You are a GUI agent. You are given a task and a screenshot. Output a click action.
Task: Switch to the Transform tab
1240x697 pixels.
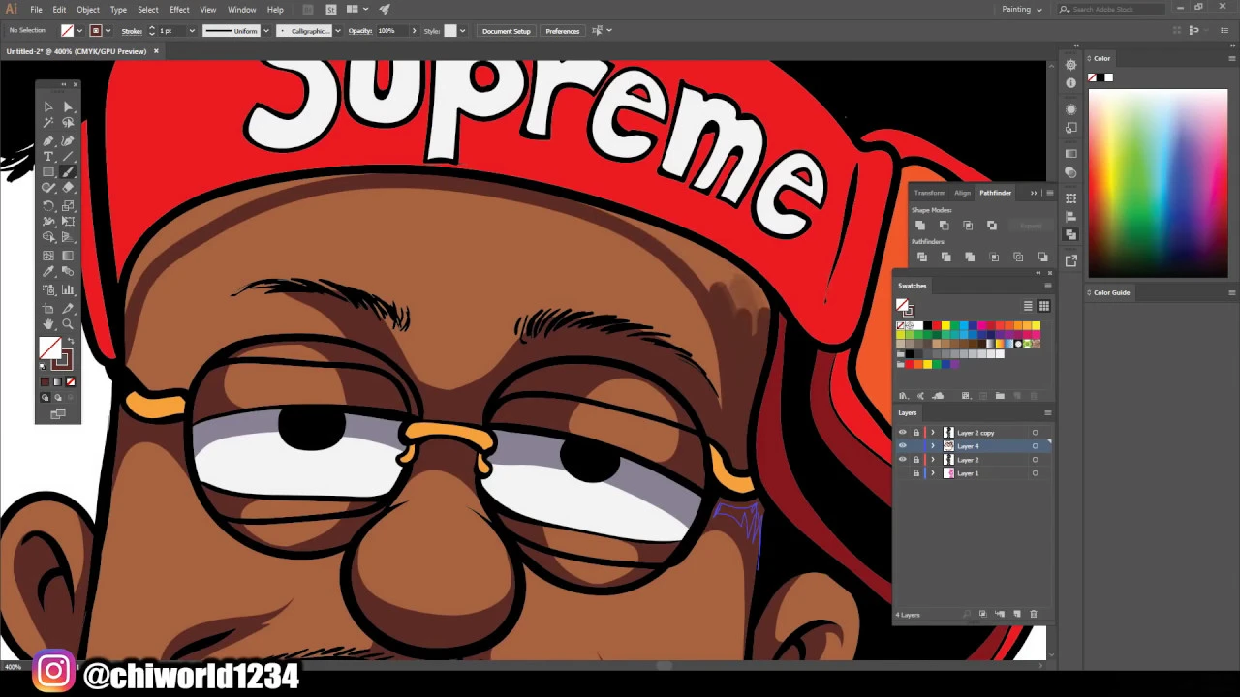[x=929, y=193]
